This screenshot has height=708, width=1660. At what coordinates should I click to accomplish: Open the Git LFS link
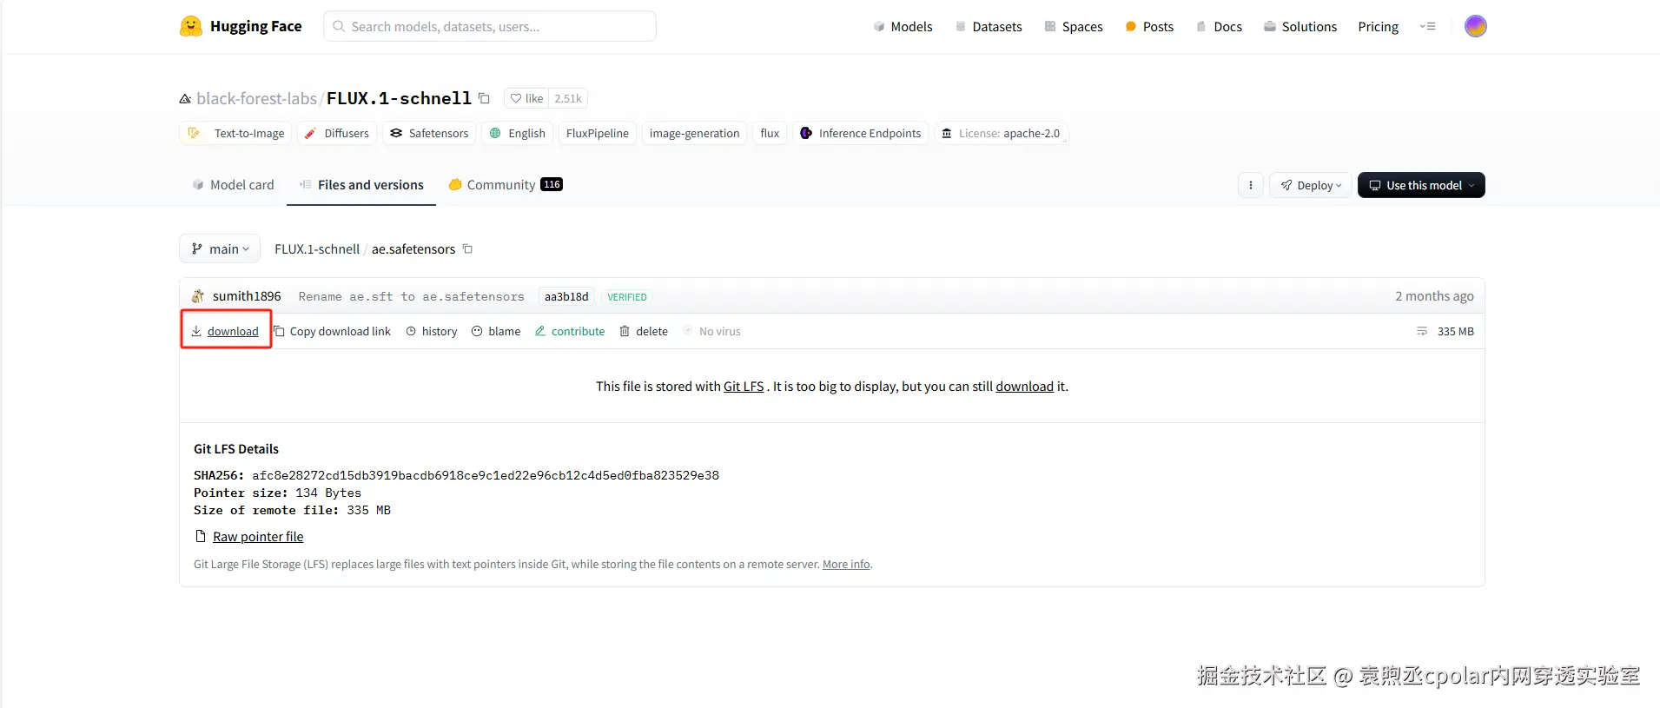coord(744,387)
